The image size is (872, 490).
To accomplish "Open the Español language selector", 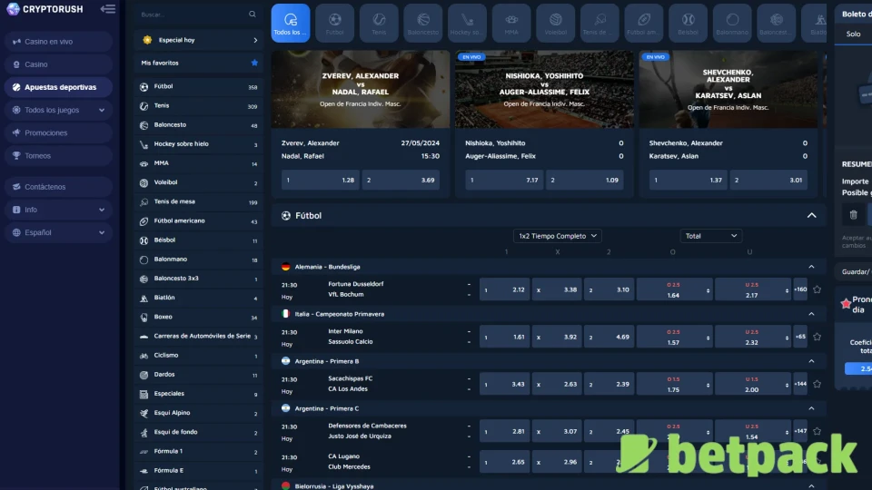I will [58, 232].
